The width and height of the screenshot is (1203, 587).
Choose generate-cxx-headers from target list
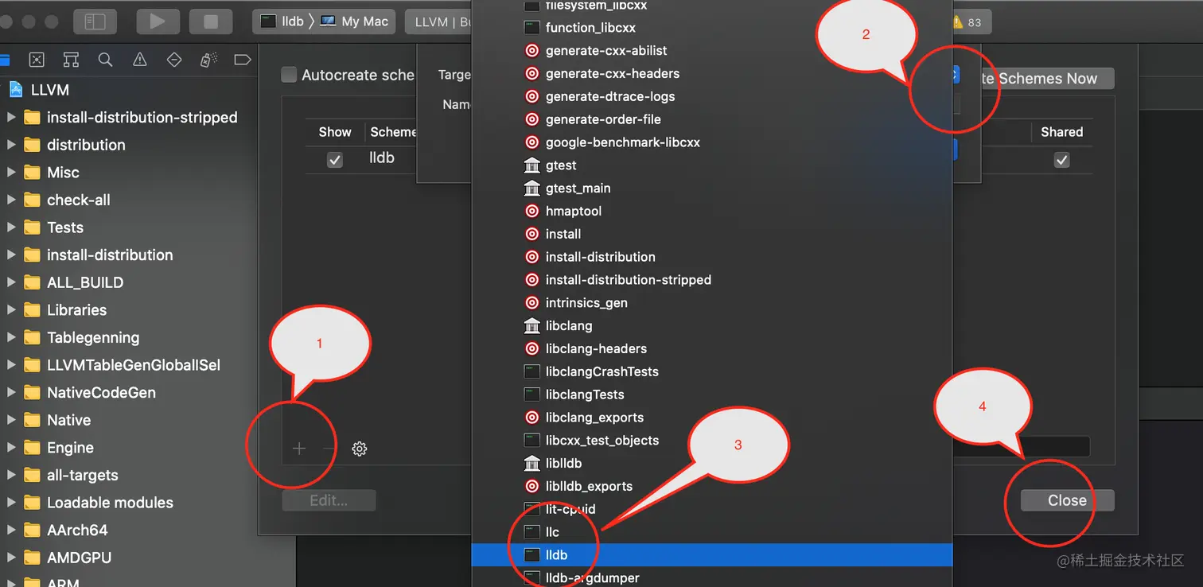(x=712, y=73)
